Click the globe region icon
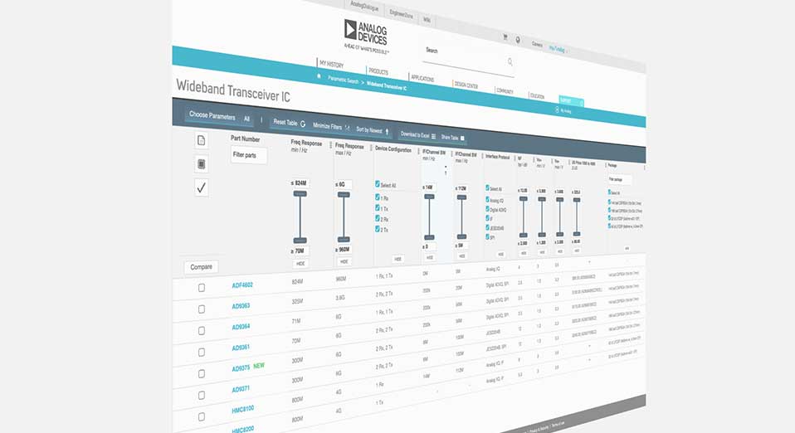The width and height of the screenshot is (795, 433). pos(518,40)
